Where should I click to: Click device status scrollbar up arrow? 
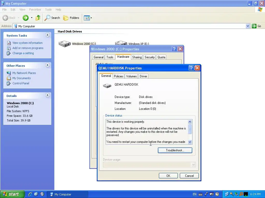tap(190, 122)
